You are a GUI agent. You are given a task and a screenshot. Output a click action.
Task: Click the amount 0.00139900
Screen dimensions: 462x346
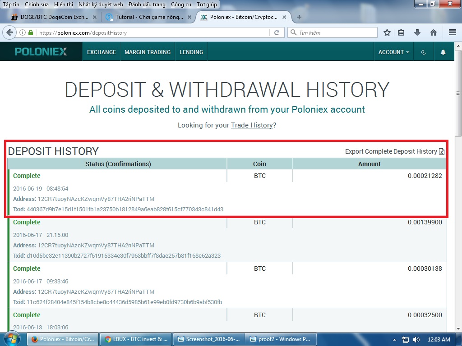click(425, 222)
